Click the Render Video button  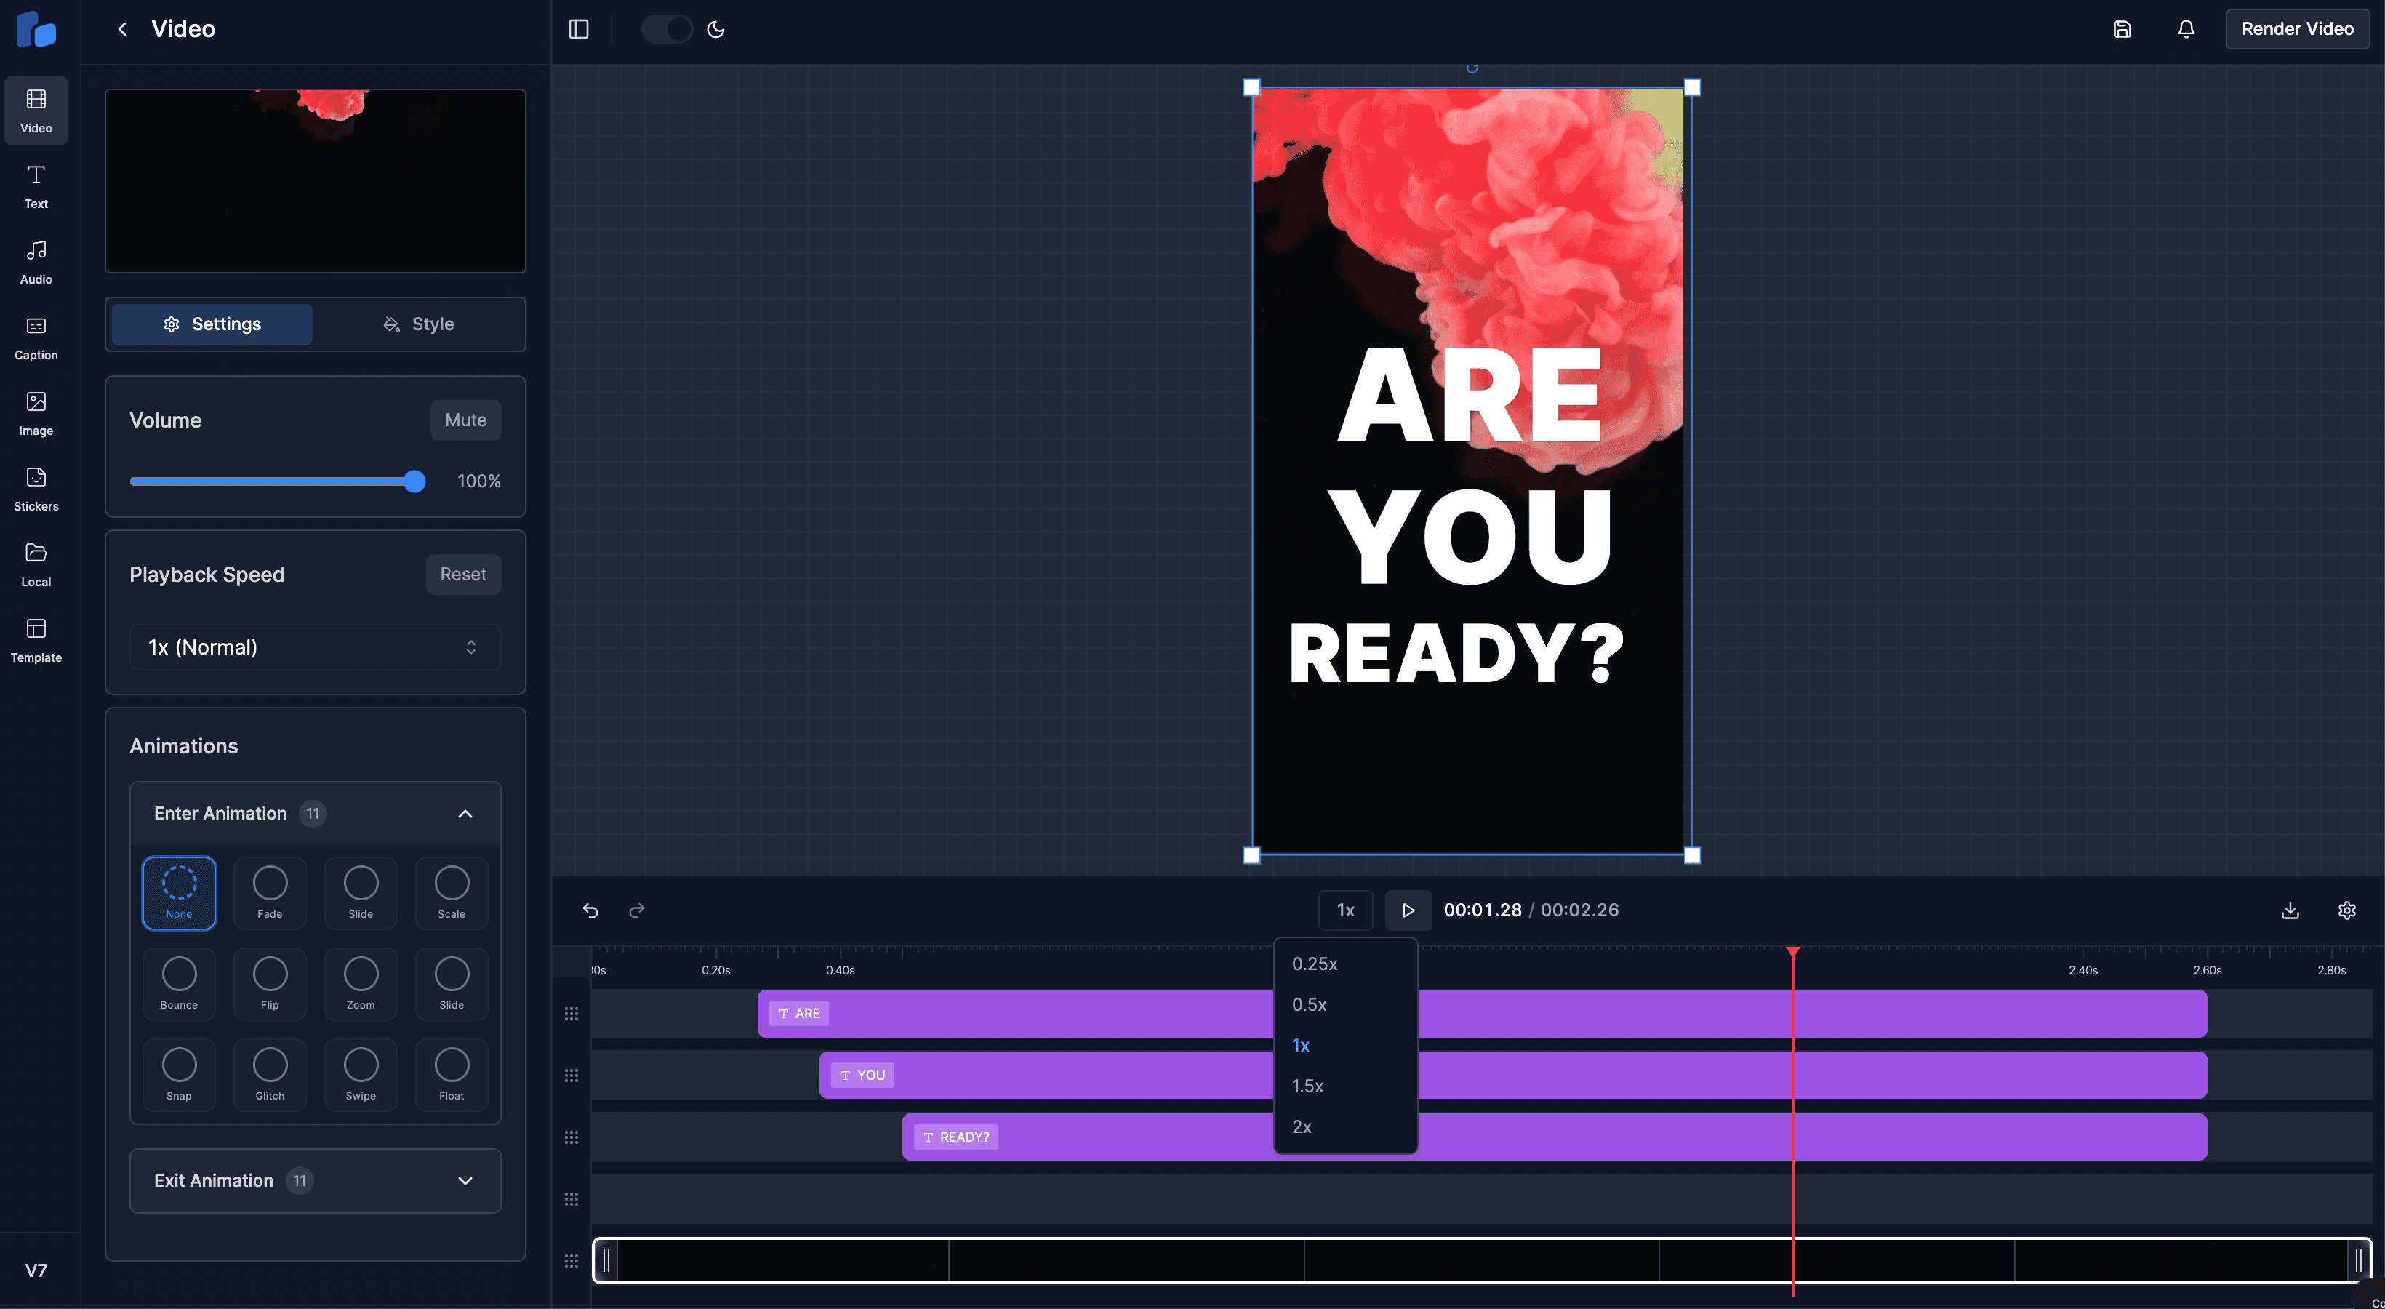pyautogui.click(x=2297, y=28)
